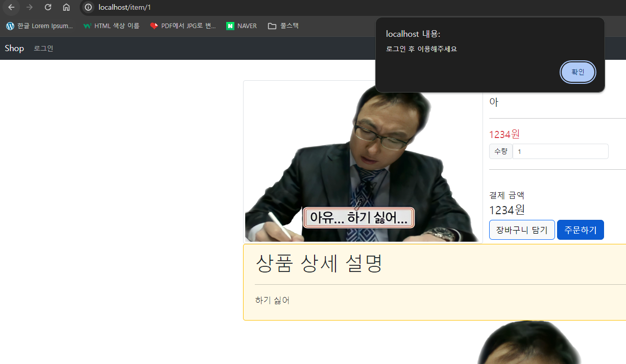Click the 수량 label
The image size is (626, 364).
coord(501,151)
